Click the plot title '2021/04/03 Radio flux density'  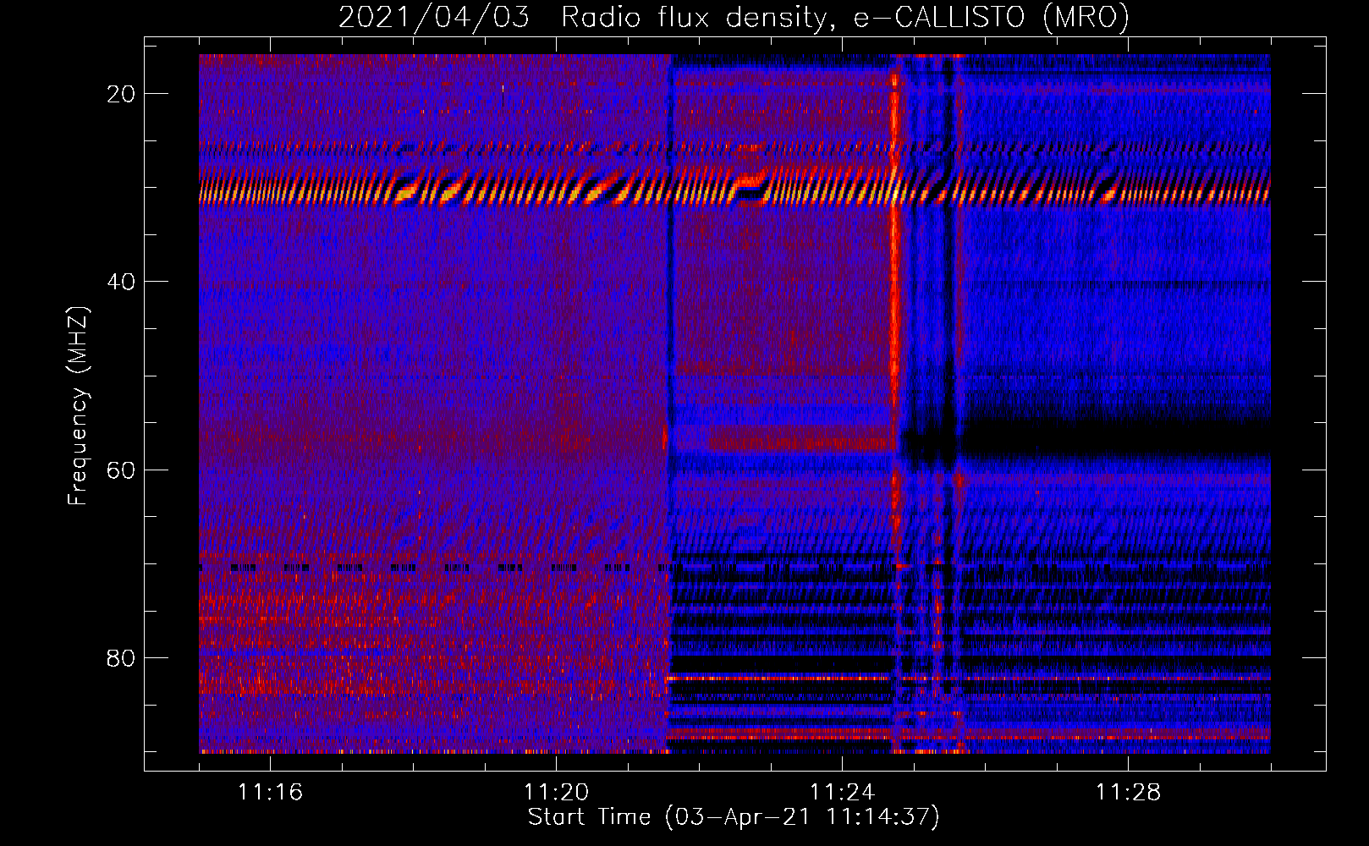734,17
